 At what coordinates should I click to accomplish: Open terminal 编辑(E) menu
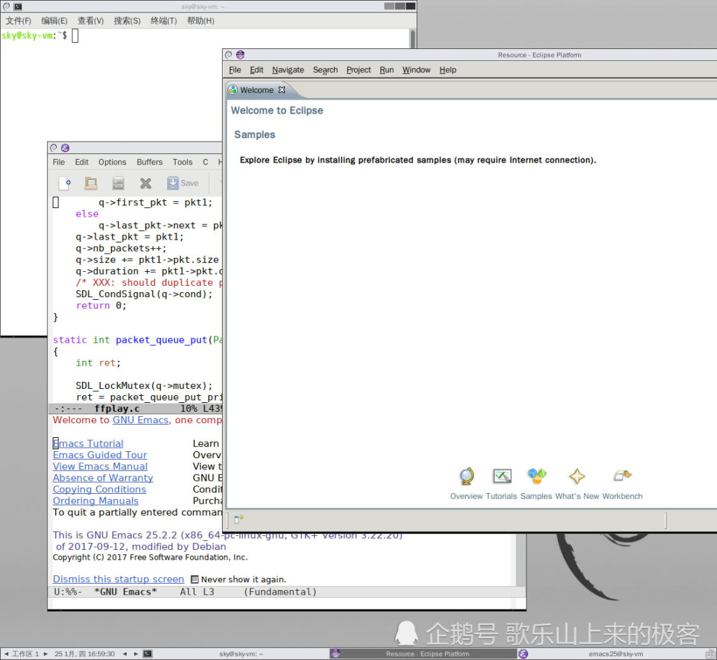click(54, 20)
